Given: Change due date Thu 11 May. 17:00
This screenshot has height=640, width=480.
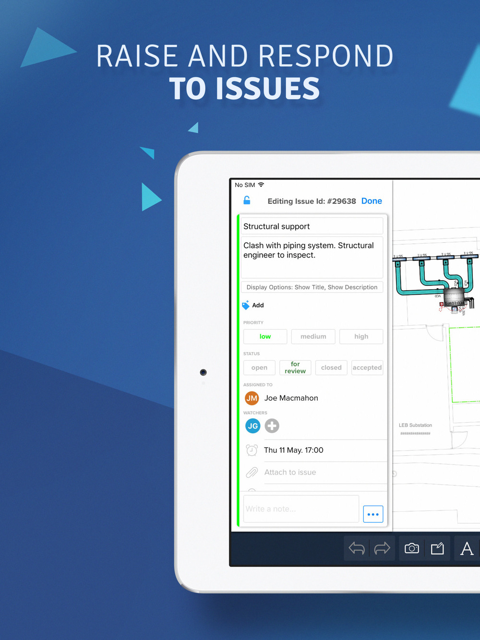Looking at the screenshot, I should tap(294, 450).
